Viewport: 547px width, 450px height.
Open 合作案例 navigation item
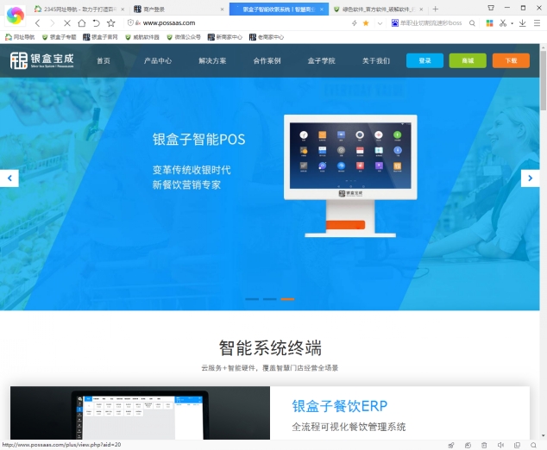tap(267, 60)
